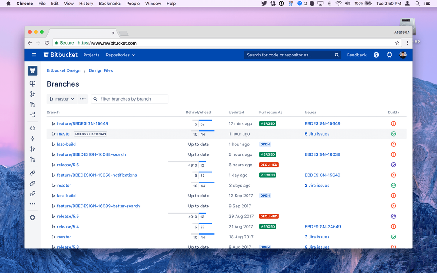Viewport: 437px width, 273px height.
Task: Open 5 Jira issues link
Action: (317, 134)
